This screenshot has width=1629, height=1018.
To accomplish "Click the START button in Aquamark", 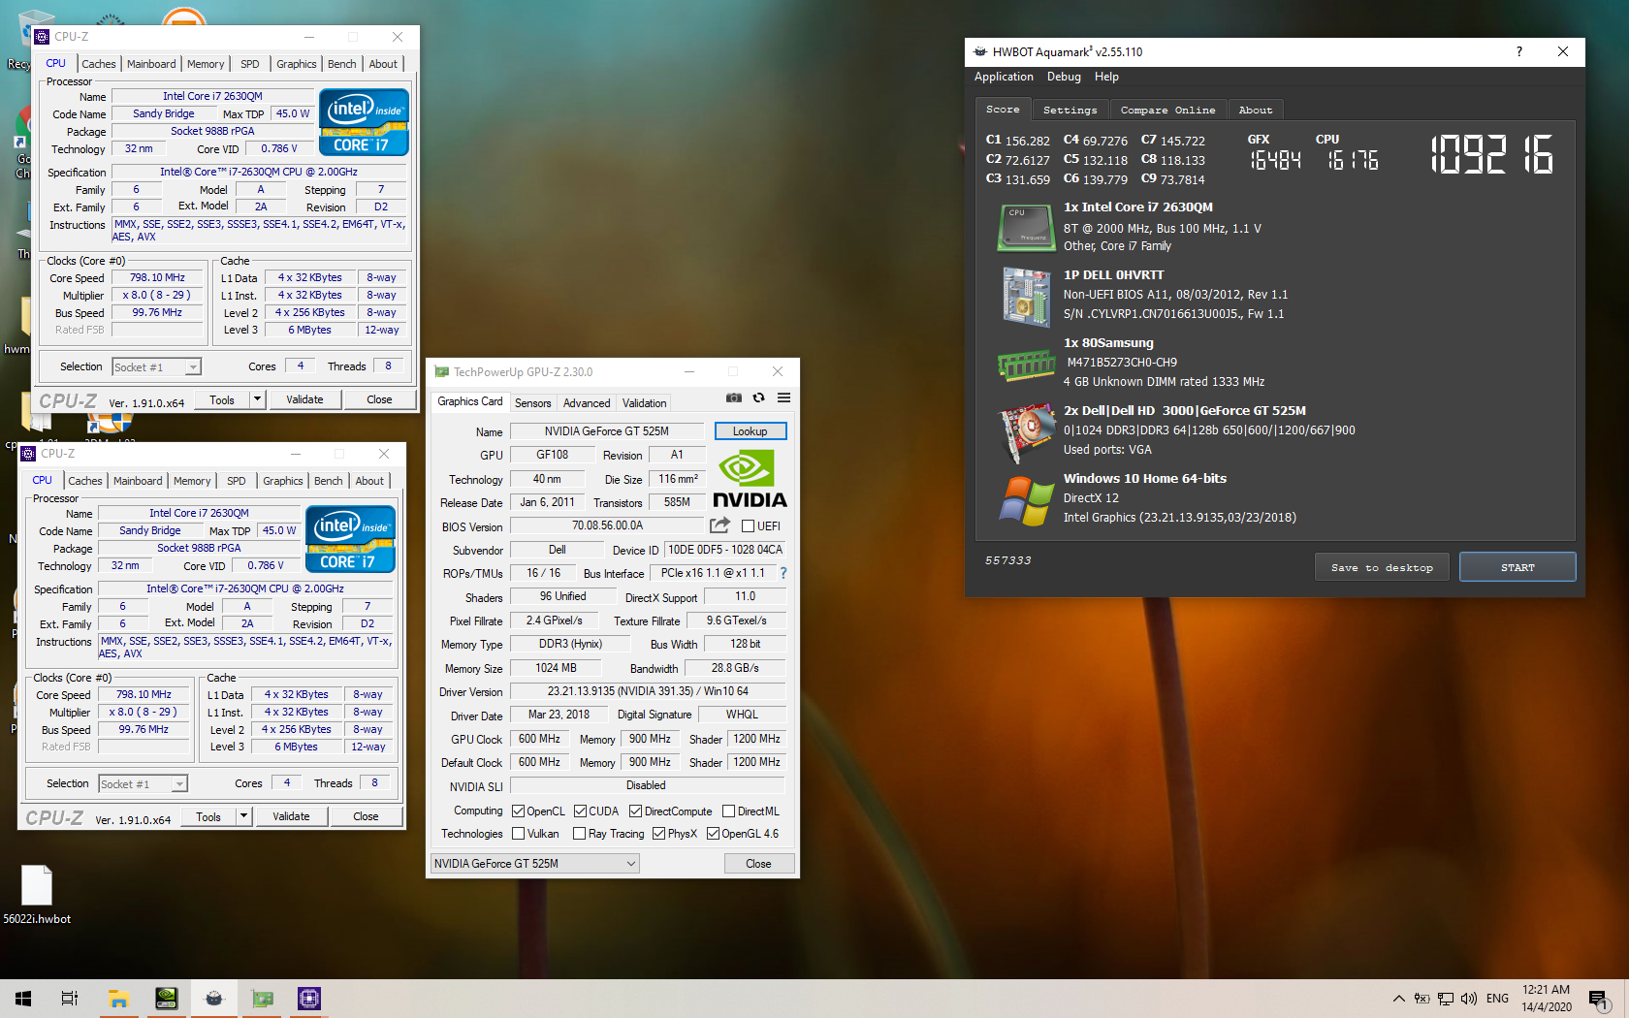I will tap(1517, 568).
